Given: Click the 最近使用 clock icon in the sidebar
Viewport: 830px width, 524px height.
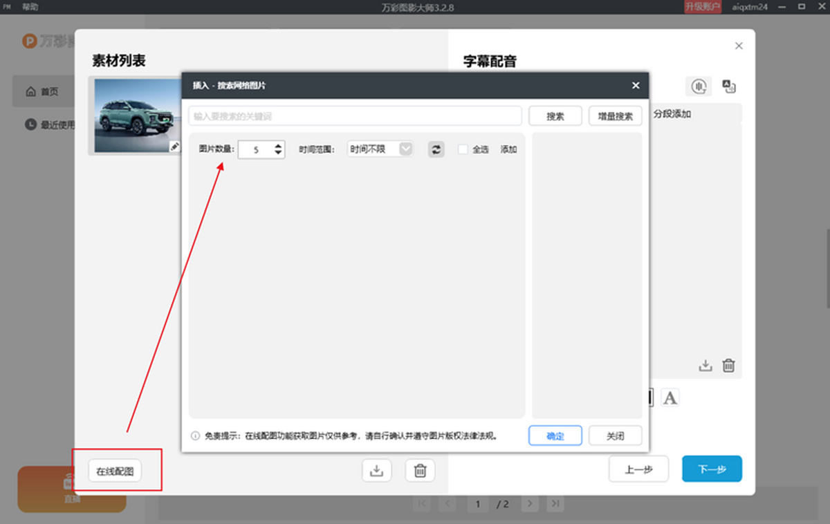Looking at the screenshot, I should pos(30,124).
